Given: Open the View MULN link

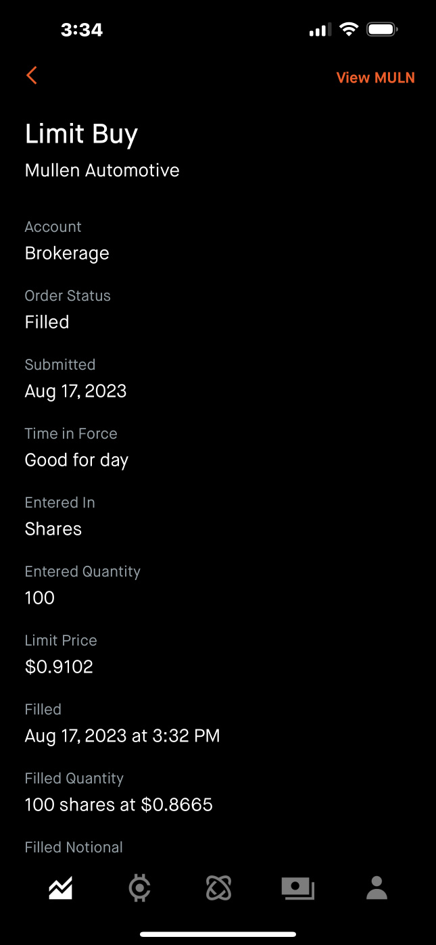Looking at the screenshot, I should [x=375, y=78].
